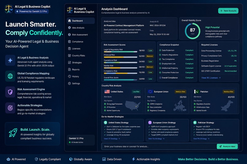Click the Reports document icon in the sidebar
Image resolution: width=247 pixels, height=164 pixels.
tap(69, 69)
